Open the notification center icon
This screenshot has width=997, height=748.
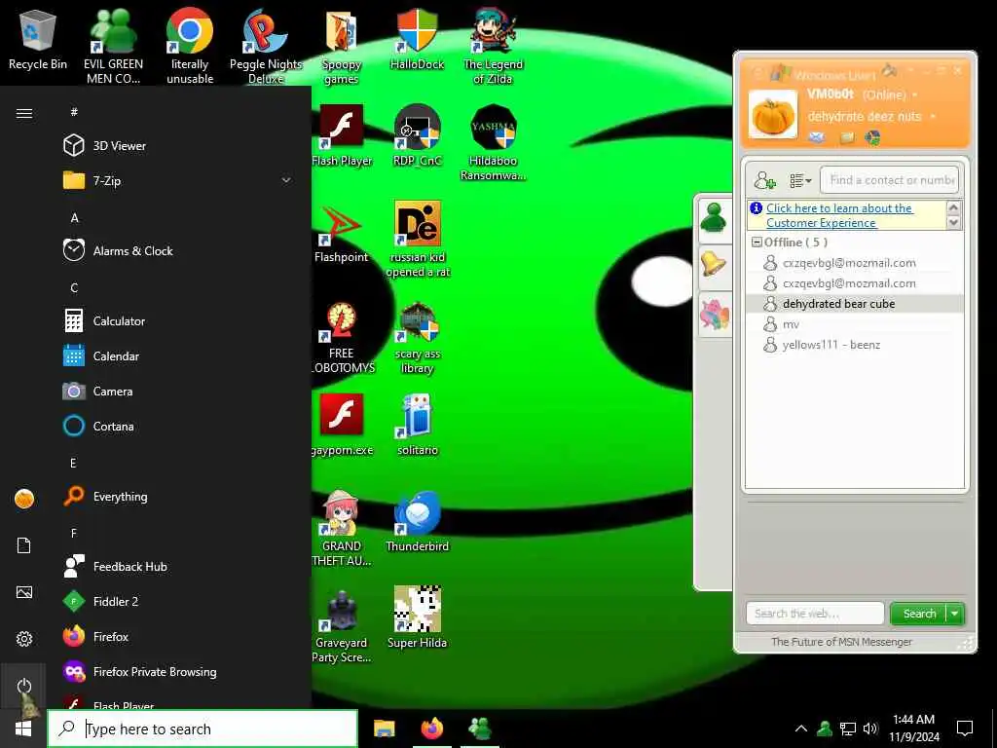point(965,729)
